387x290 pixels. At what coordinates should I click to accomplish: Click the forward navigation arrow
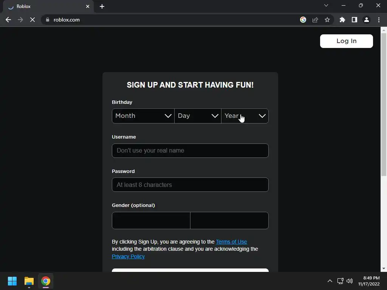tap(20, 20)
